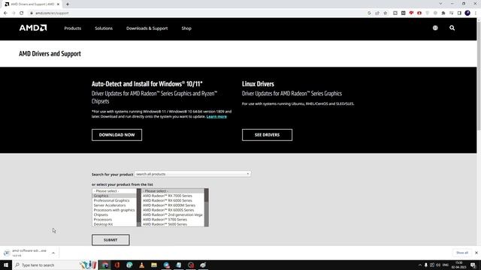Open the Downloads & Support menu
The height and width of the screenshot is (270, 481).
tap(147, 28)
